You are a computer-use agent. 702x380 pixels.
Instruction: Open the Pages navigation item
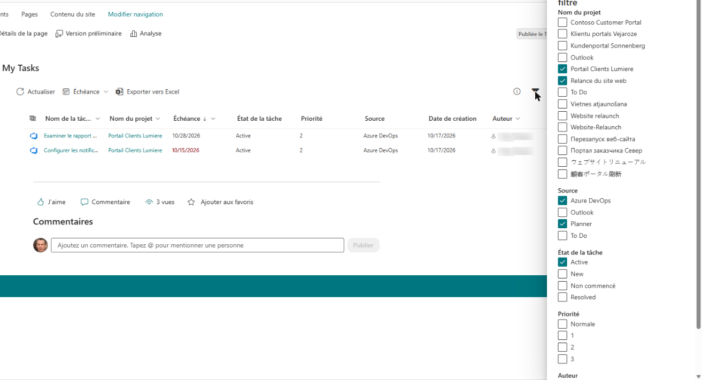pyautogui.click(x=29, y=14)
